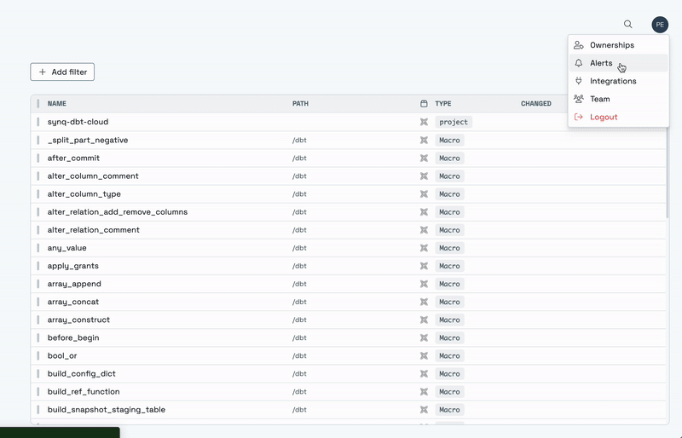The height and width of the screenshot is (438, 682).
Task: Click the Macro tag in bool_or row
Action: (x=450, y=356)
